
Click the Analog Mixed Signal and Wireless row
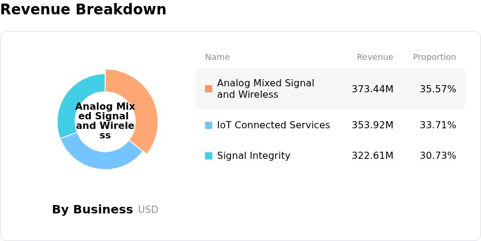click(x=331, y=89)
